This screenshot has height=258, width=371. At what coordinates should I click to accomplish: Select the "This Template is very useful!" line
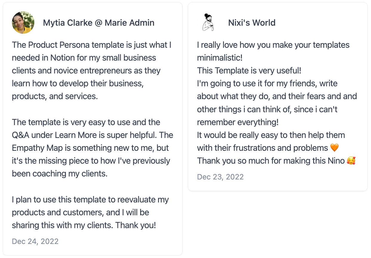click(249, 71)
